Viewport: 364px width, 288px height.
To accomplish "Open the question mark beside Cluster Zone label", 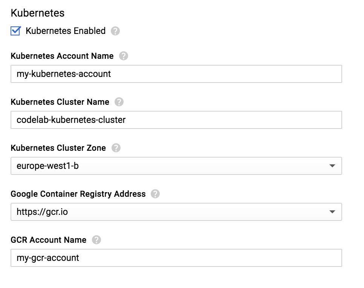I will pyautogui.click(x=116, y=148).
